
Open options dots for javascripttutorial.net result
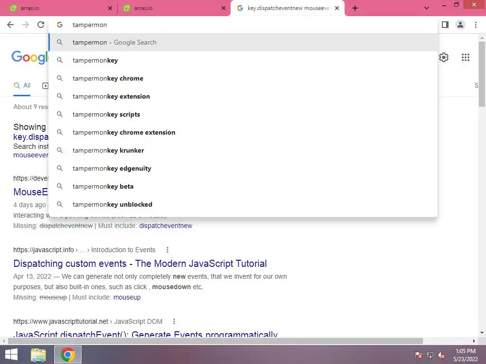(174, 321)
